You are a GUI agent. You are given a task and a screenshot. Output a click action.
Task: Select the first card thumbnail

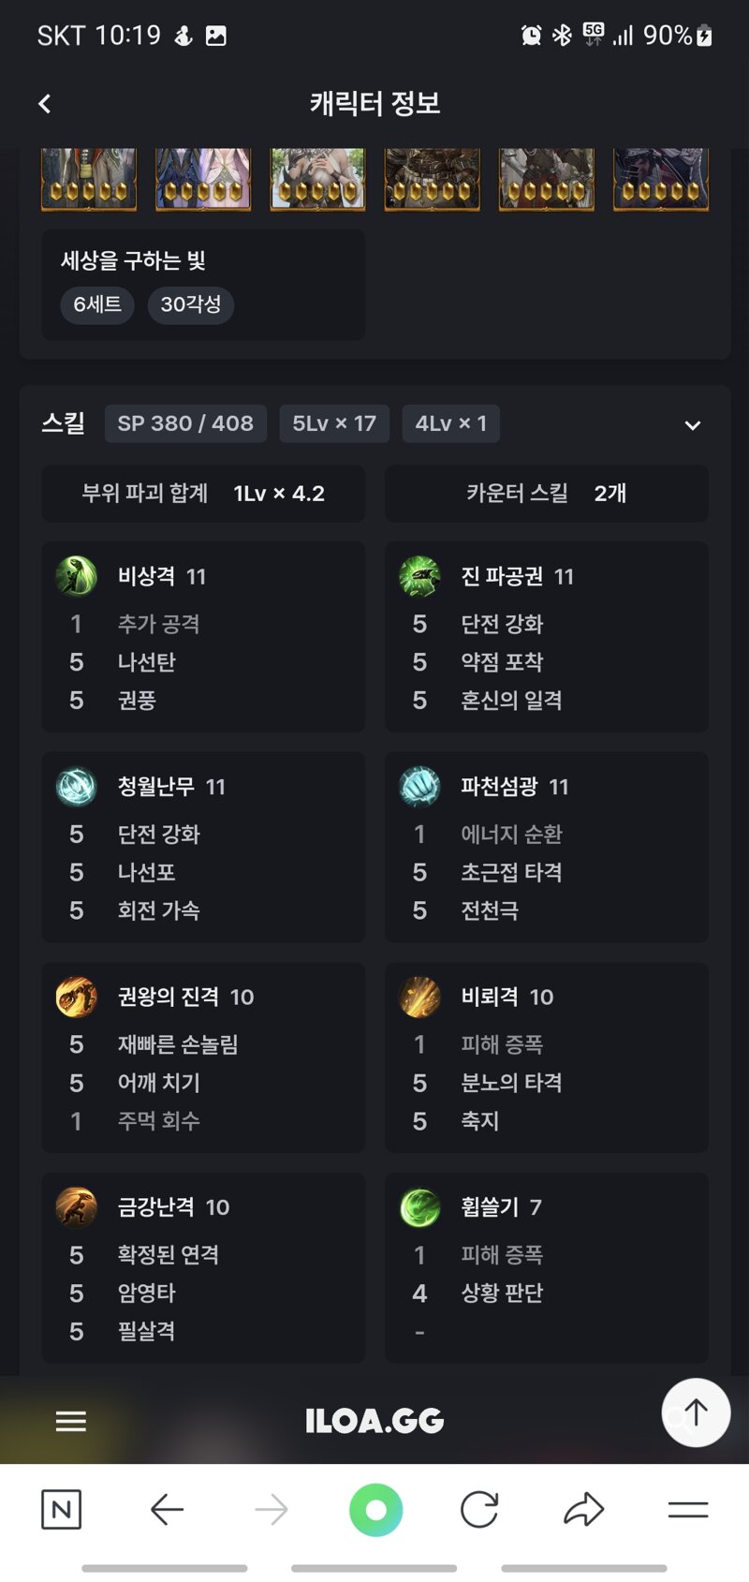point(89,179)
